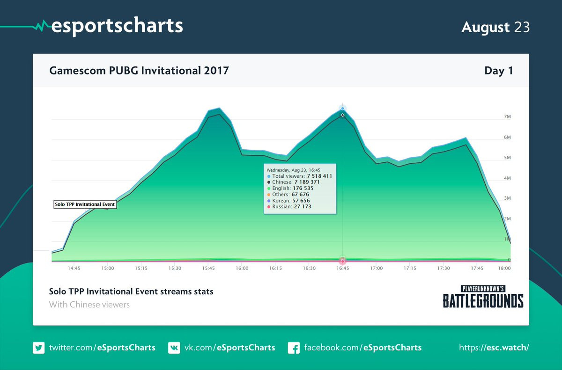Viewport: 562px width, 370px height.
Task: Click the 'Russian: 27 173' tooltip row
Action: [x=289, y=206]
